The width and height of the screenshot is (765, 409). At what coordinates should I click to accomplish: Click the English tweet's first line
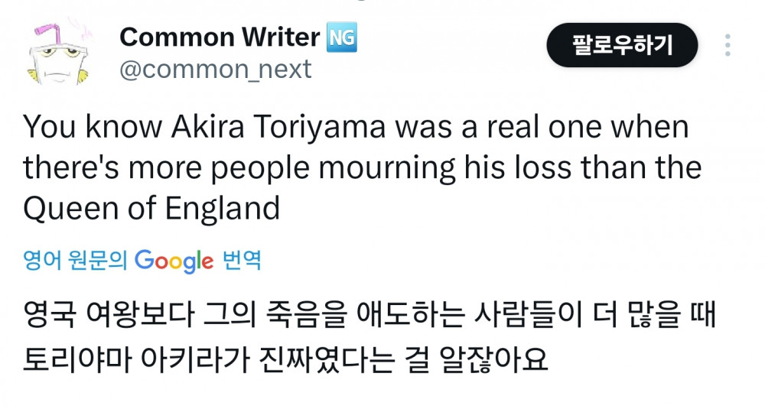pyautogui.click(x=356, y=127)
